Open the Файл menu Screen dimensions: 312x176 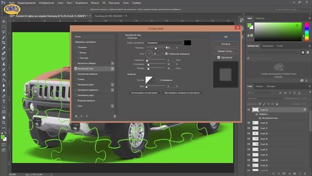[12, 3]
